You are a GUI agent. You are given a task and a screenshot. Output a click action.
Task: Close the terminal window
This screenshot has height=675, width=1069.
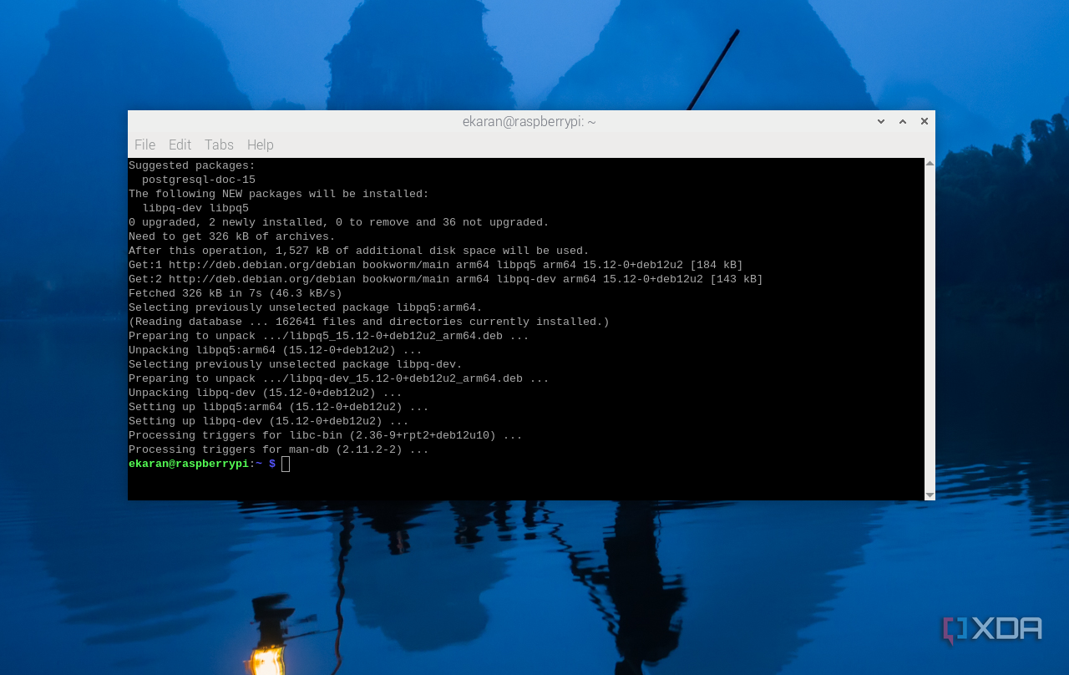point(925,121)
